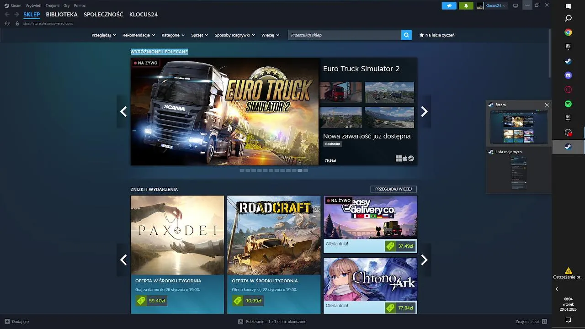The height and width of the screenshot is (329, 585).
Task: Expand the Sposoby rozgrywki dropdown
Action: (235, 35)
